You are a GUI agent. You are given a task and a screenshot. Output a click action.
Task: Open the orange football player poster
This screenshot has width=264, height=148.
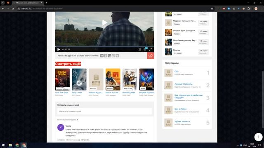(113, 79)
